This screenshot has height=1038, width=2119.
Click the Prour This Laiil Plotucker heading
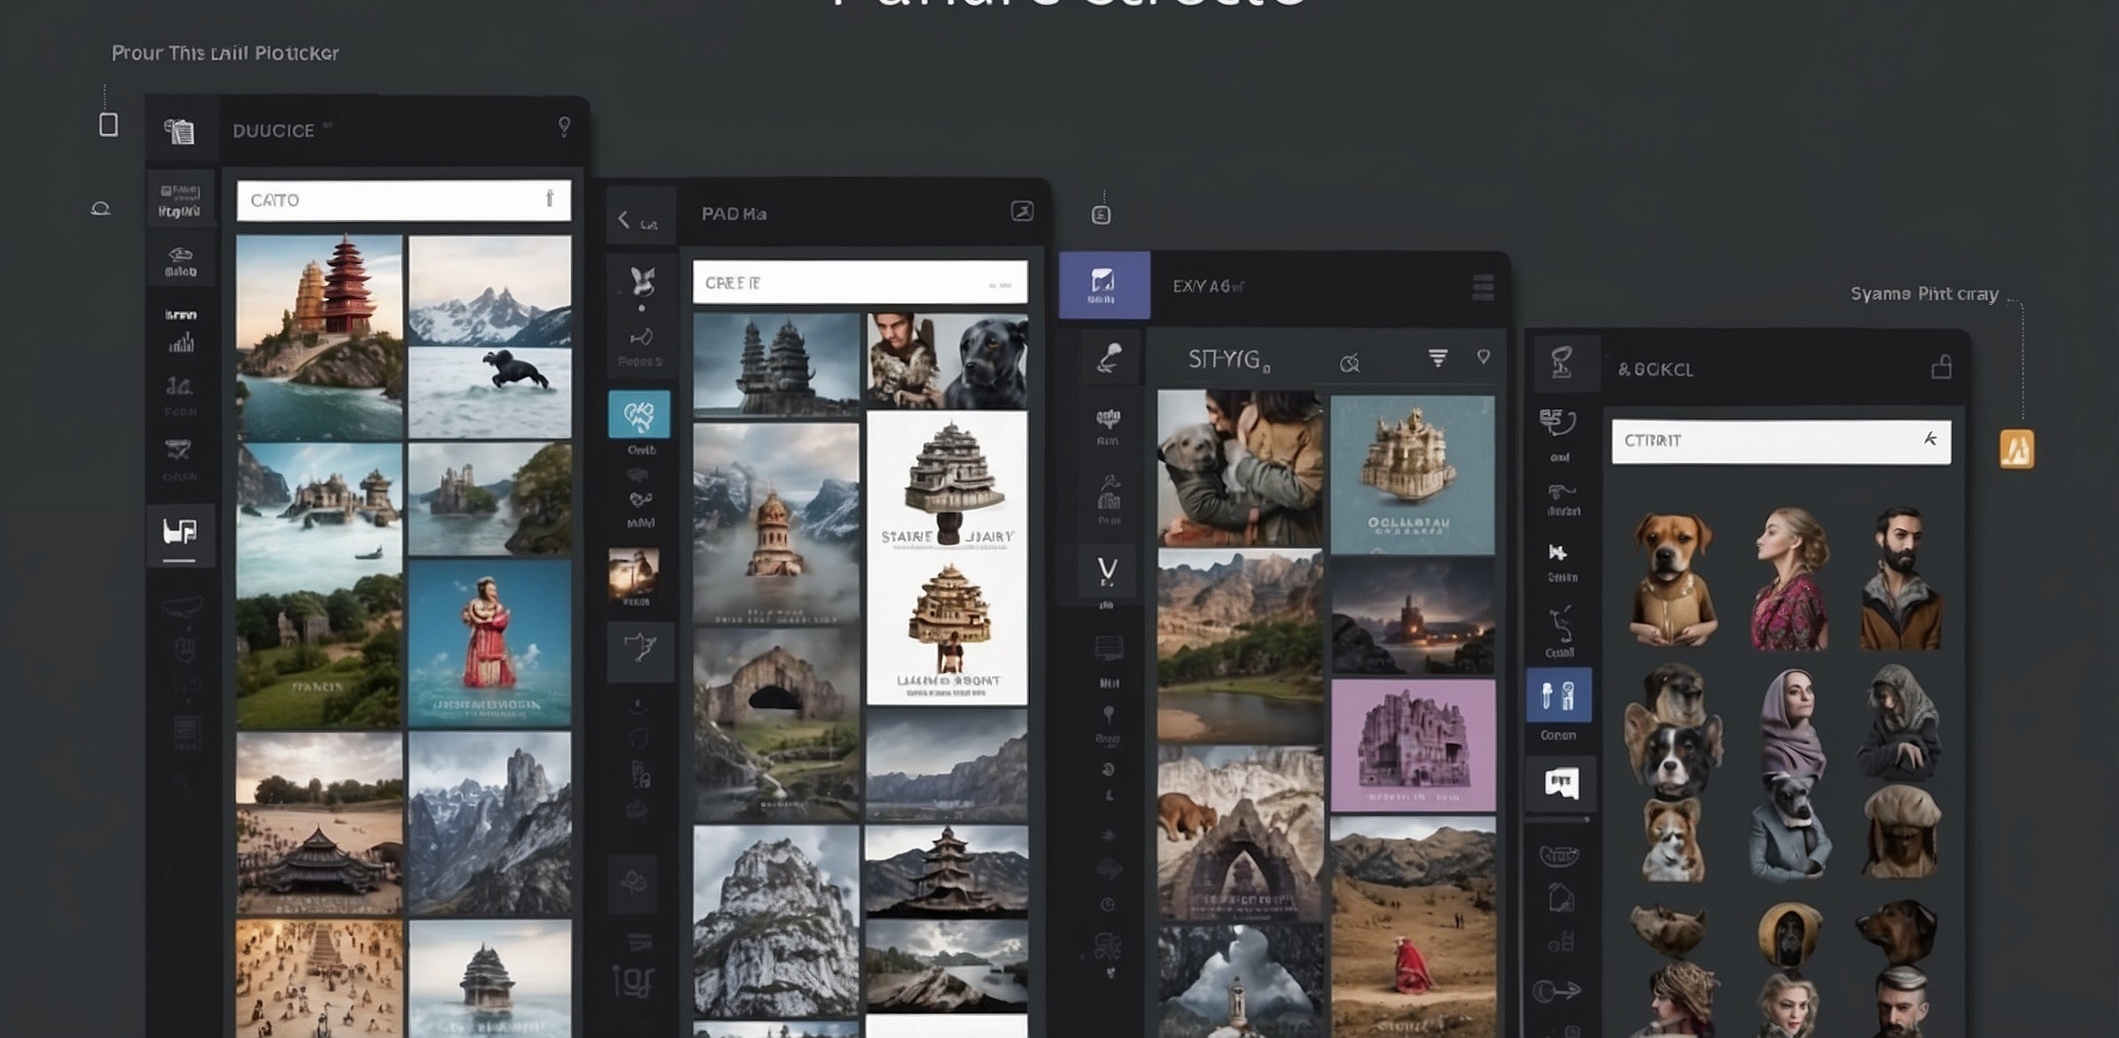coord(225,53)
